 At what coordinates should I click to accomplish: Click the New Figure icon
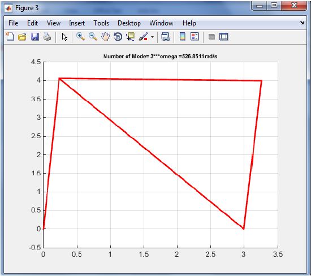click(x=10, y=37)
